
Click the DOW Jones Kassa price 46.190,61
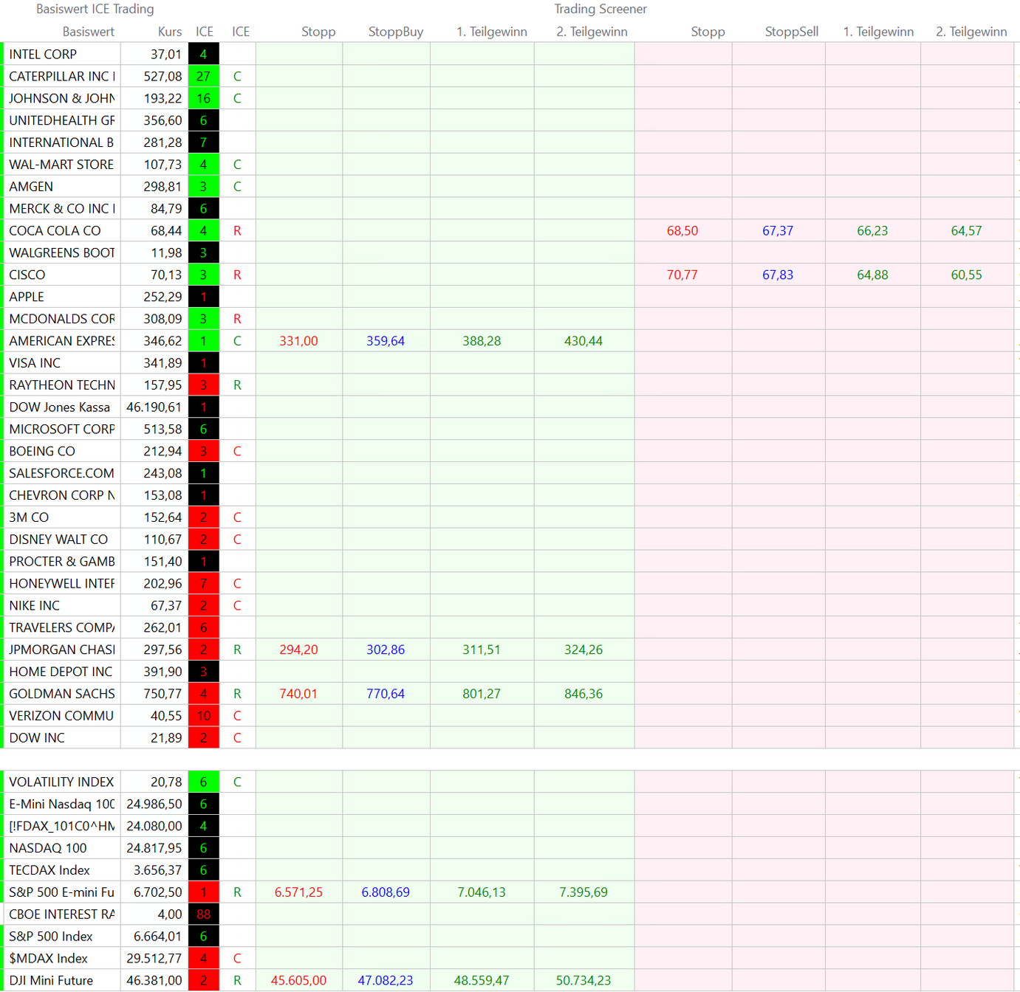click(x=154, y=407)
